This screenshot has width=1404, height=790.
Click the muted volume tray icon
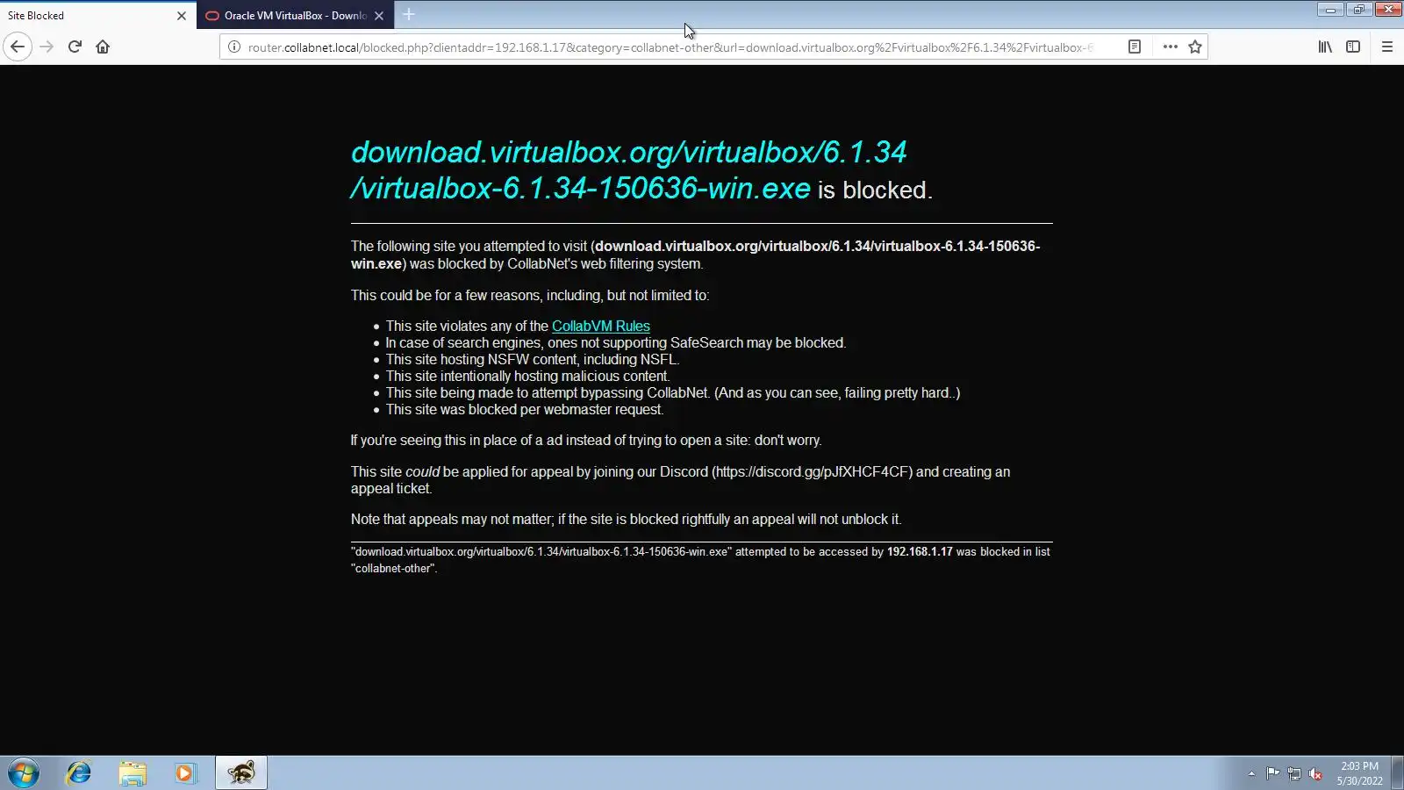coord(1315,773)
